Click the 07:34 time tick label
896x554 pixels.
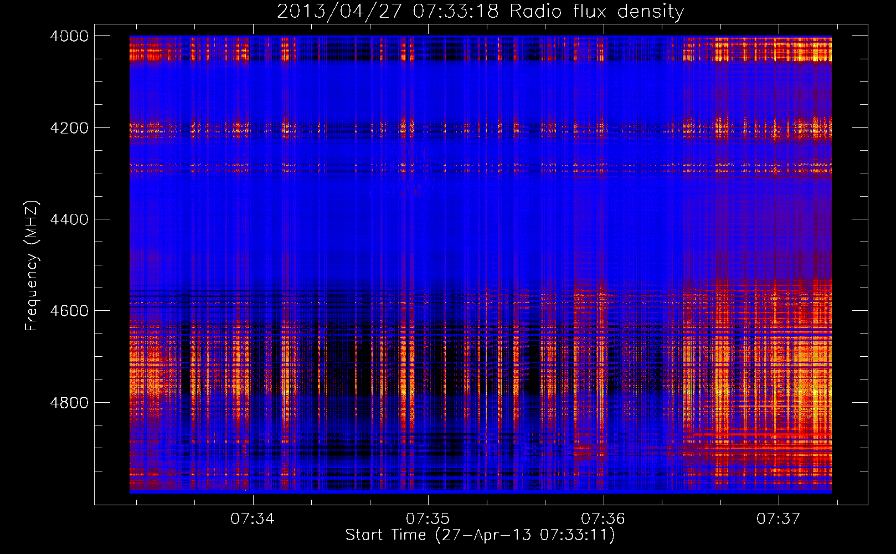click(253, 519)
